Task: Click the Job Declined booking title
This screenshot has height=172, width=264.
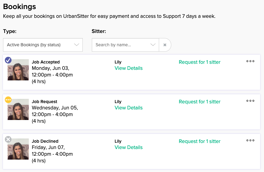Action: pyautogui.click(x=45, y=141)
